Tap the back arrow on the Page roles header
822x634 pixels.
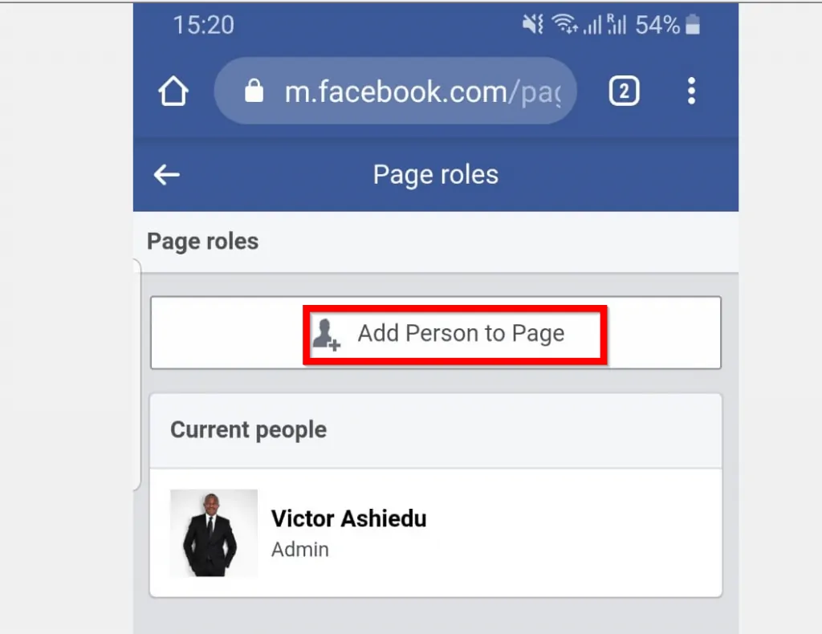(165, 175)
